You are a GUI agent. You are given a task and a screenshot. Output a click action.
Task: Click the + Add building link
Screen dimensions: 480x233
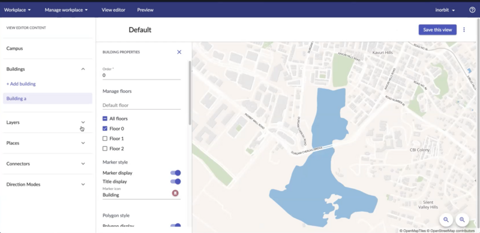[x=21, y=84]
